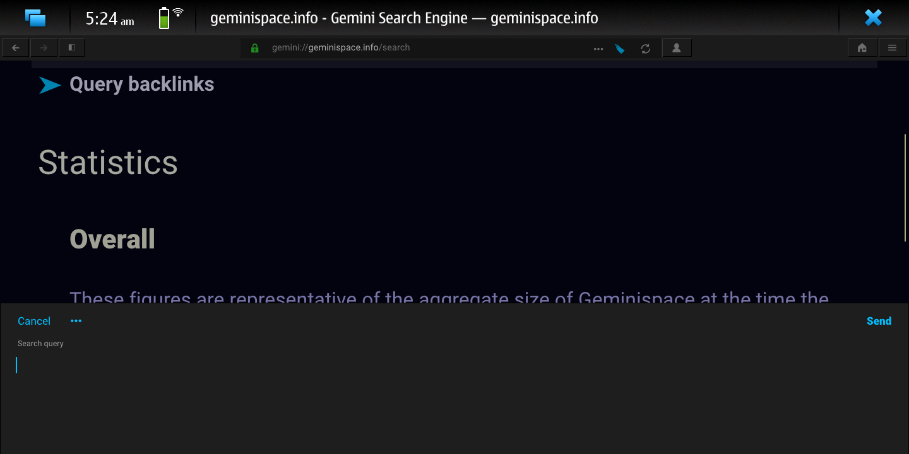
Task: Open the three-dot options in query dialog
Action: 76,321
